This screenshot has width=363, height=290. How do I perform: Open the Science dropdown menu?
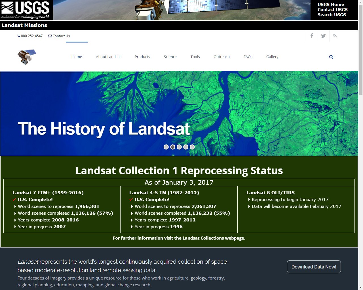pos(170,57)
